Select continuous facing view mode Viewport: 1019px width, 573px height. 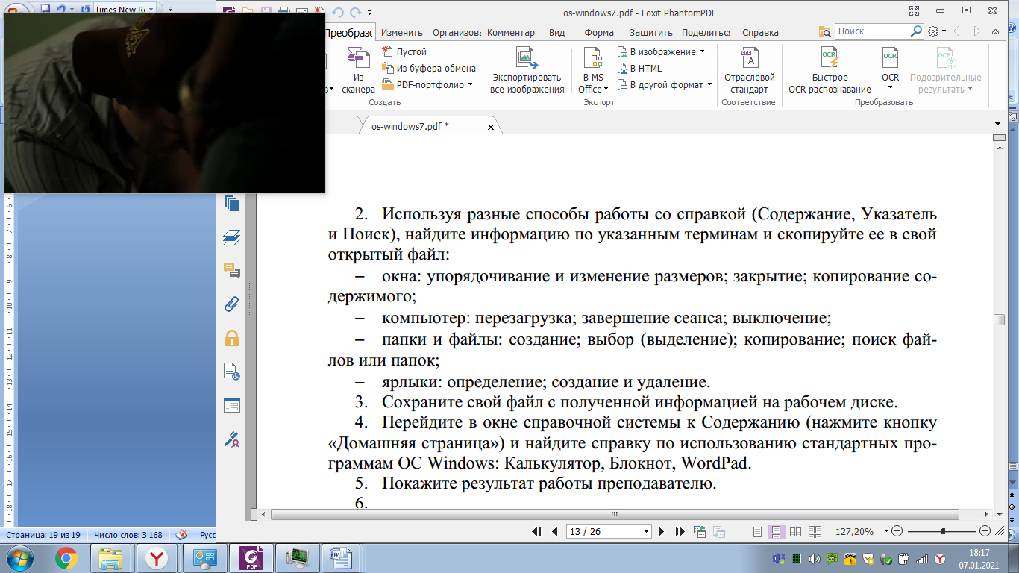(x=815, y=531)
